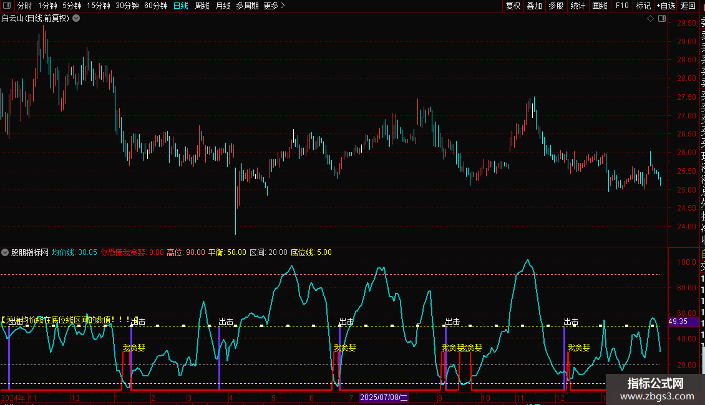Select the 60分钟 period
705x405 pixels.
156,6
